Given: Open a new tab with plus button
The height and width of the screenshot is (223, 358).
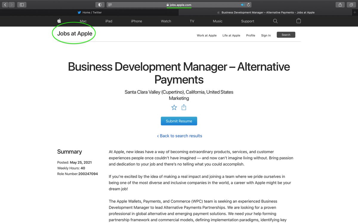Looking at the screenshot, I should tap(355, 12).
